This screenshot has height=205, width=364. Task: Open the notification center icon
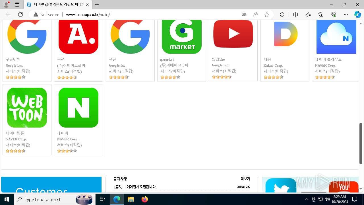355,199
